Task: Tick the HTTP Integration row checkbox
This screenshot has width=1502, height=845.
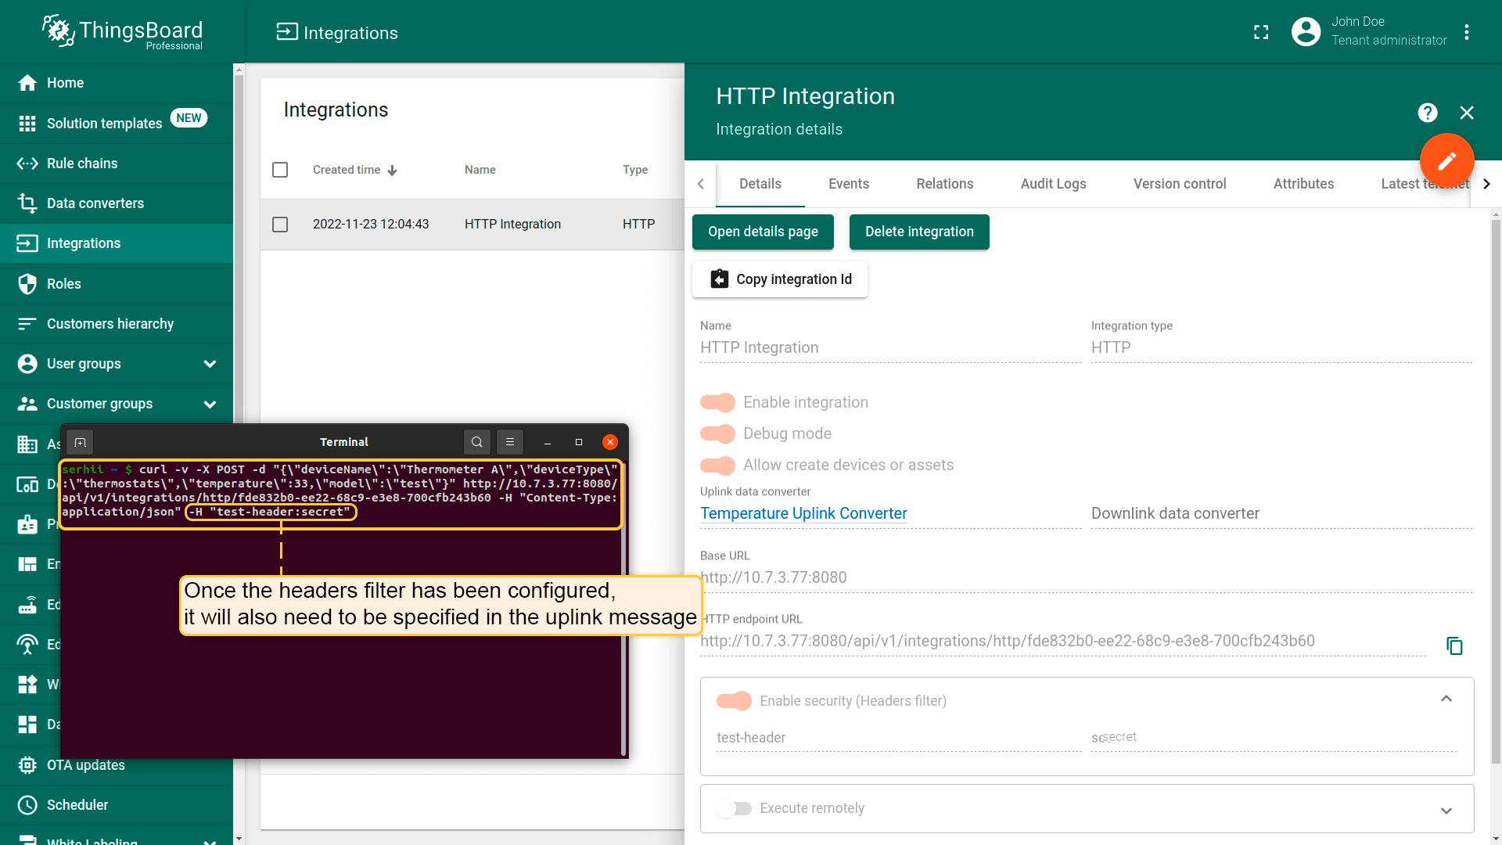Action: [x=280, y=225]
